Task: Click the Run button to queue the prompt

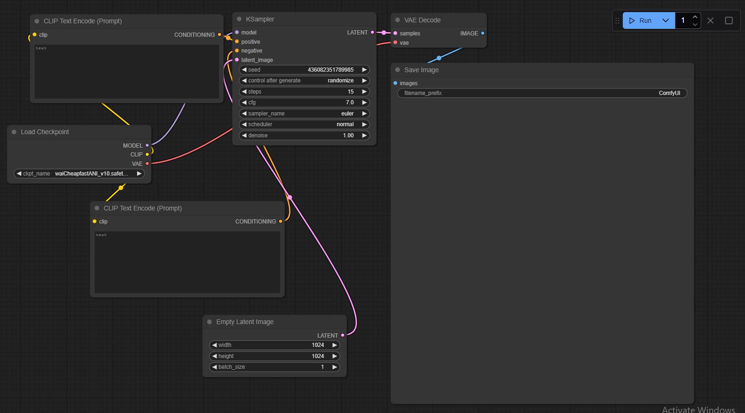Action: (x=640, y=20)
